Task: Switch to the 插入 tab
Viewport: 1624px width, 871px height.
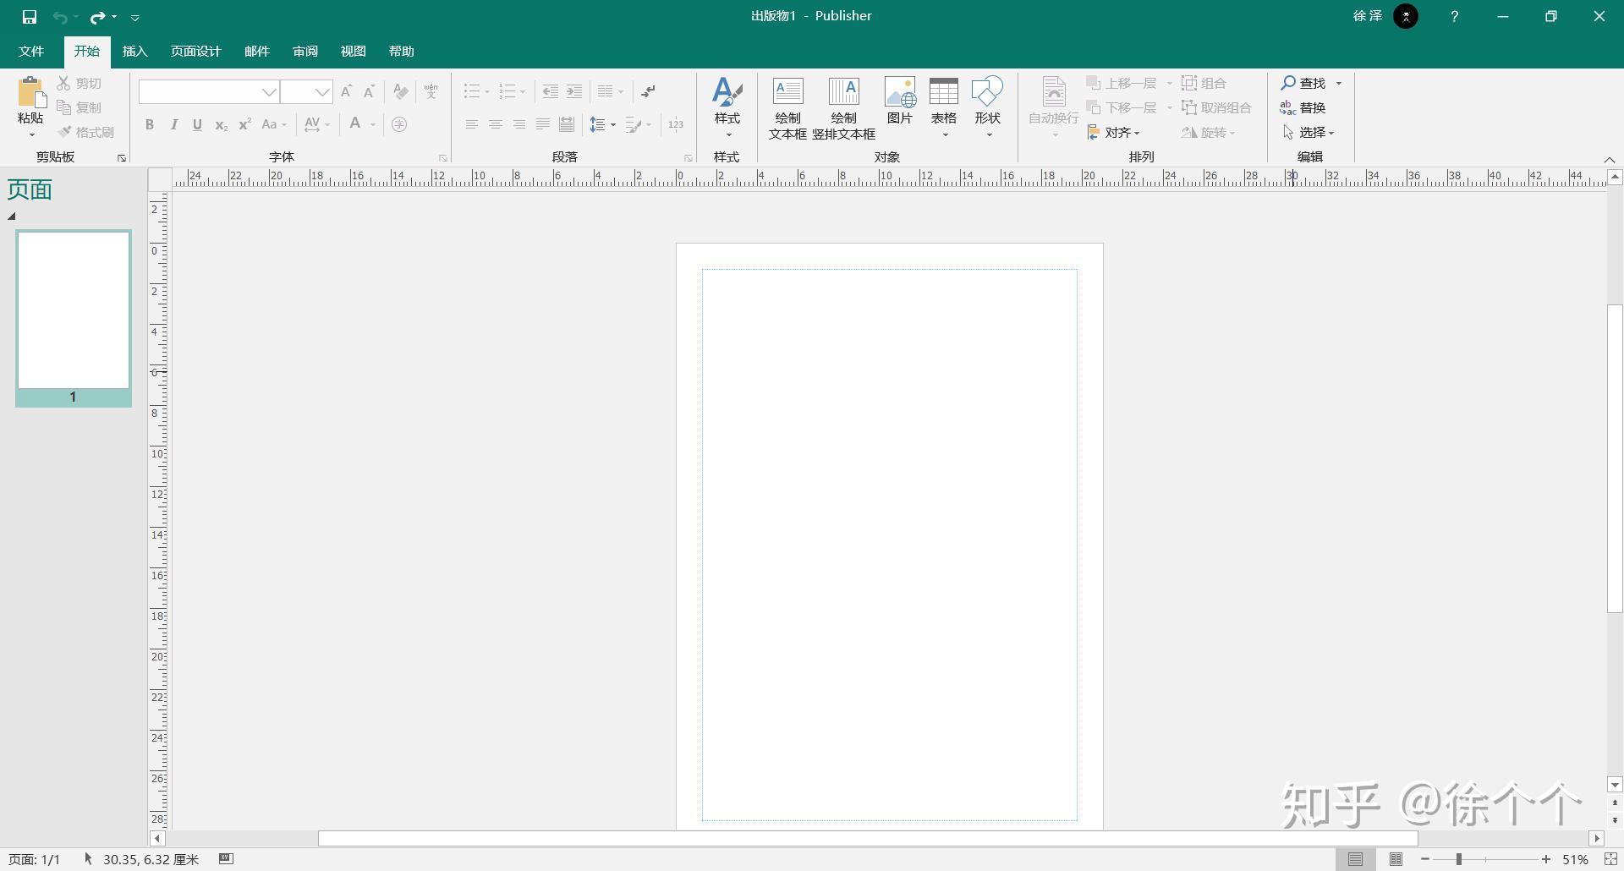Action: 134,52
